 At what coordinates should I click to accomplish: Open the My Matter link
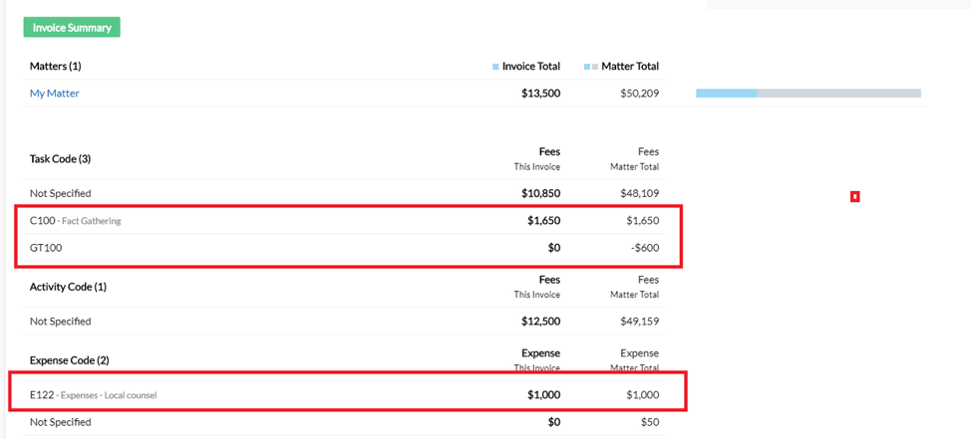[55, 94]
